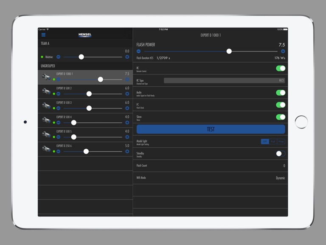This screenshot has height=245, width=326.
Task: Click the Expert D 500 5 power slider handle
Action: (x=73, y=137)
